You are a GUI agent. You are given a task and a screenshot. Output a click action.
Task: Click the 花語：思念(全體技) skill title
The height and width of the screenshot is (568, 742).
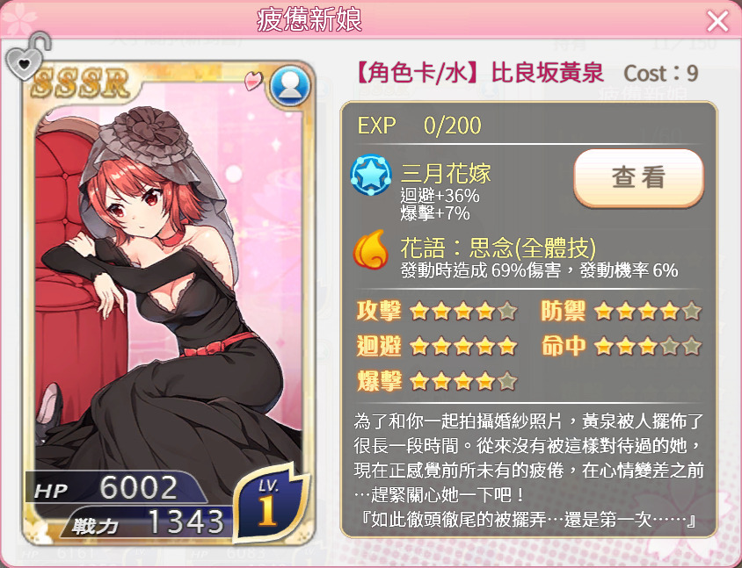point(498,248)
